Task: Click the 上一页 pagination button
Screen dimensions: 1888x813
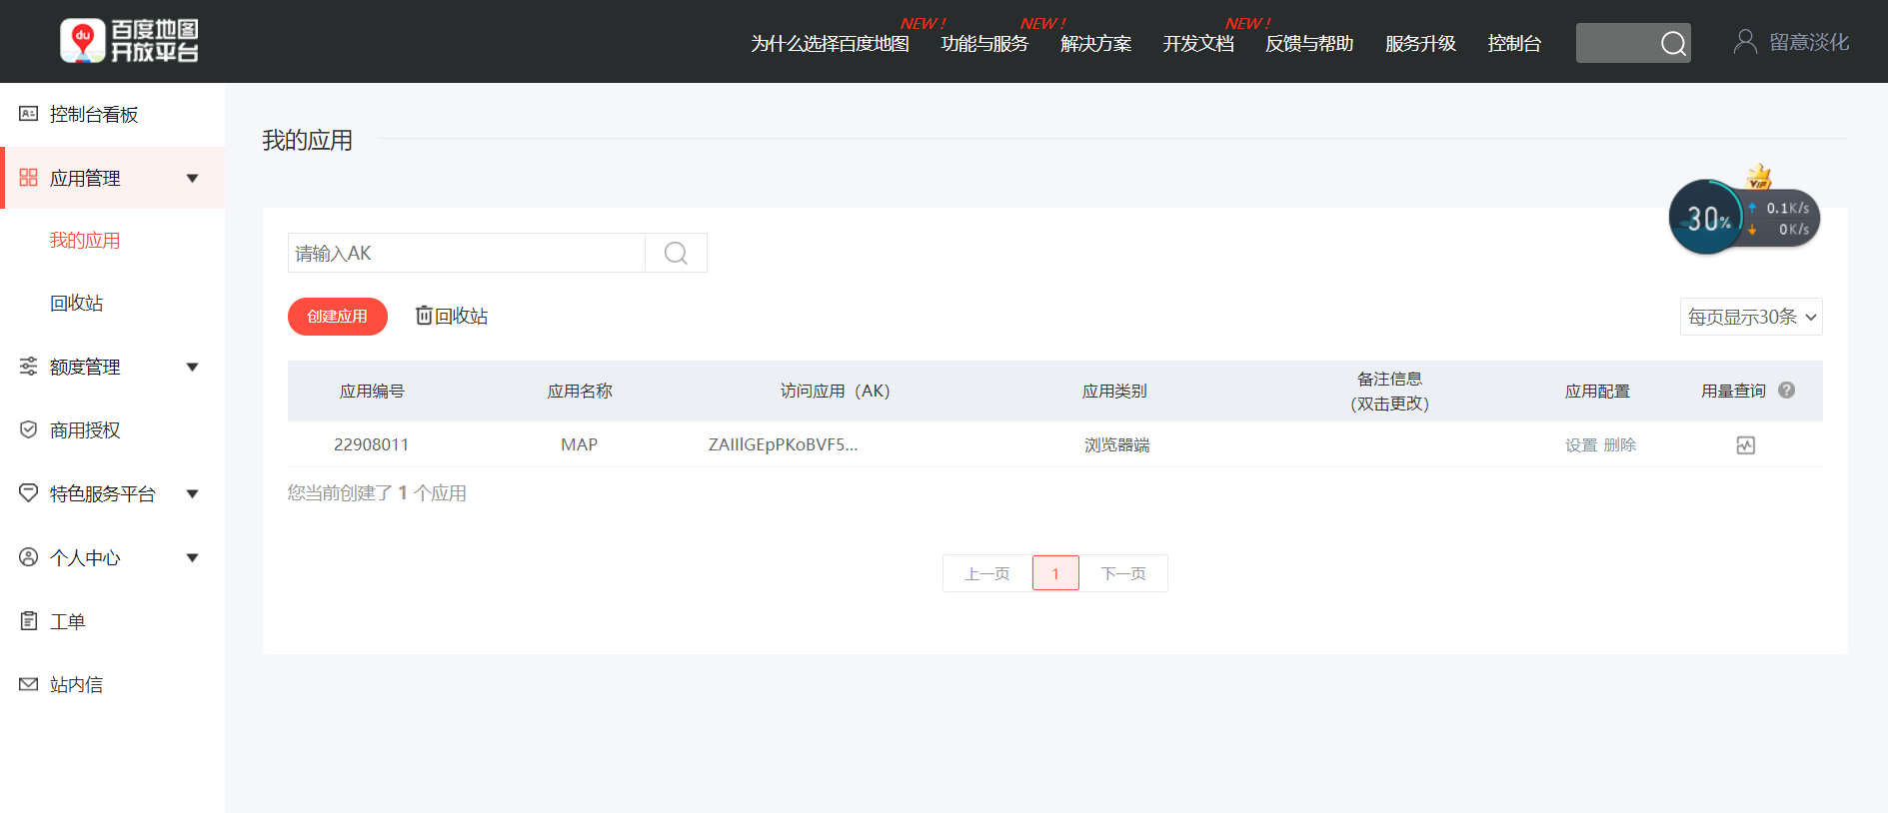Action: (x=987, y=573)
